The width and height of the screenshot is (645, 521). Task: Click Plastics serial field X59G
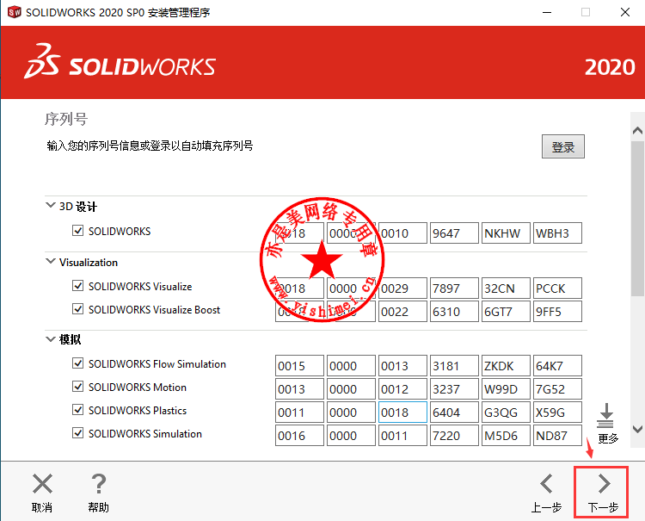[558, 412]
